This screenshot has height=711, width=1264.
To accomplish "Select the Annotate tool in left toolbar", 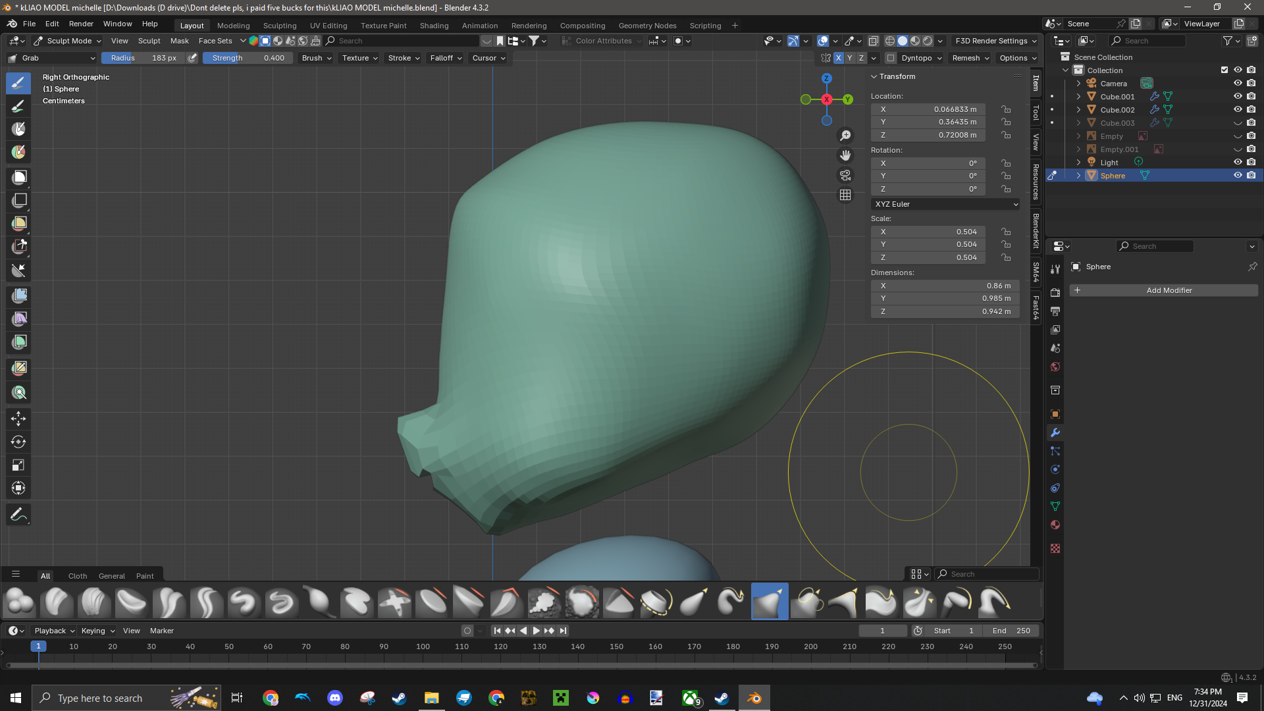I will [18, 514].
